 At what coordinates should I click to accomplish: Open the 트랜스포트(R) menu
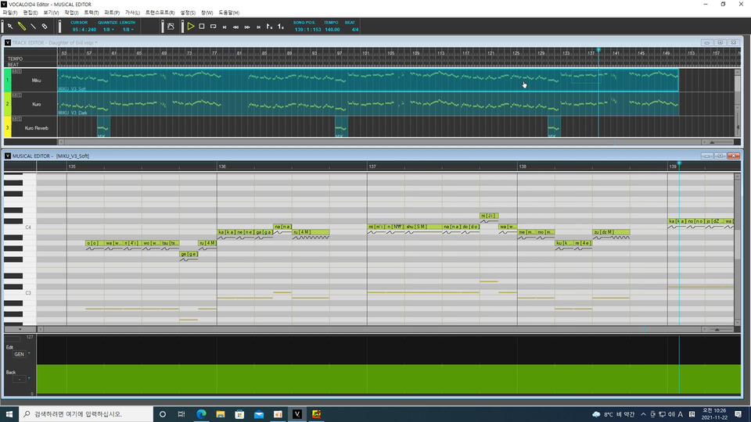[160, 13]
